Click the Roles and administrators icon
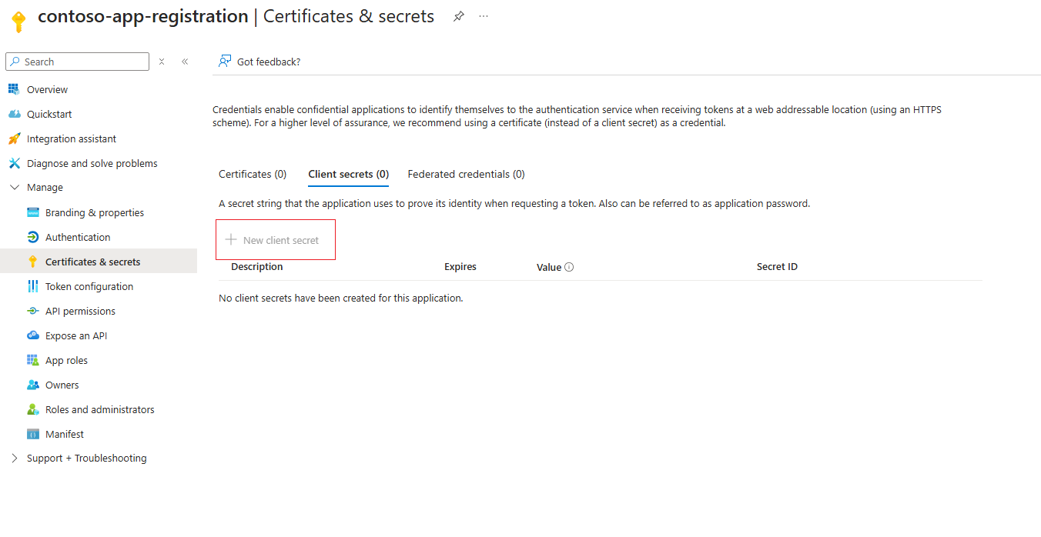This screenshot has height=537, width=1041. pos(32,409)
